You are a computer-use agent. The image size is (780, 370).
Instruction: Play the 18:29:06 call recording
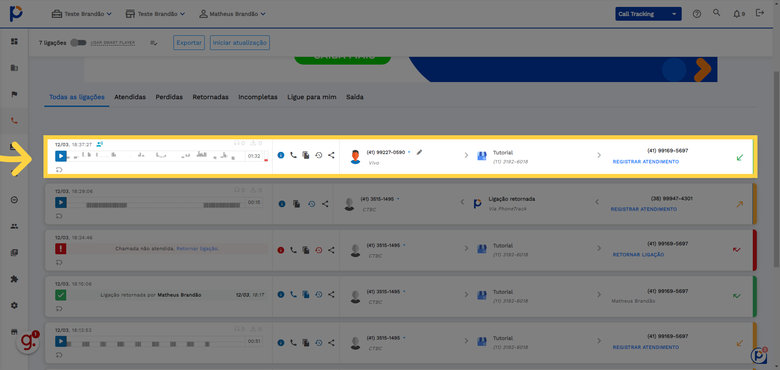coord(61,202)
